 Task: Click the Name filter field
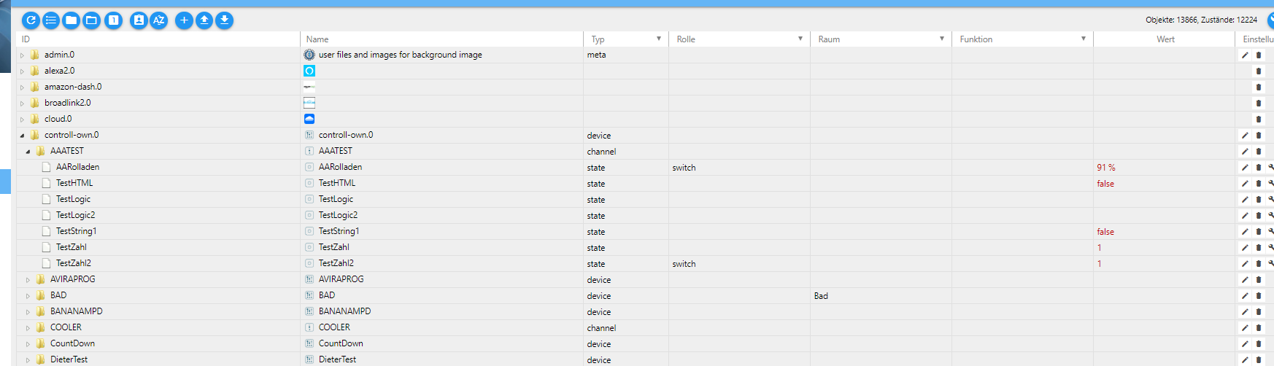click(441, 39)
